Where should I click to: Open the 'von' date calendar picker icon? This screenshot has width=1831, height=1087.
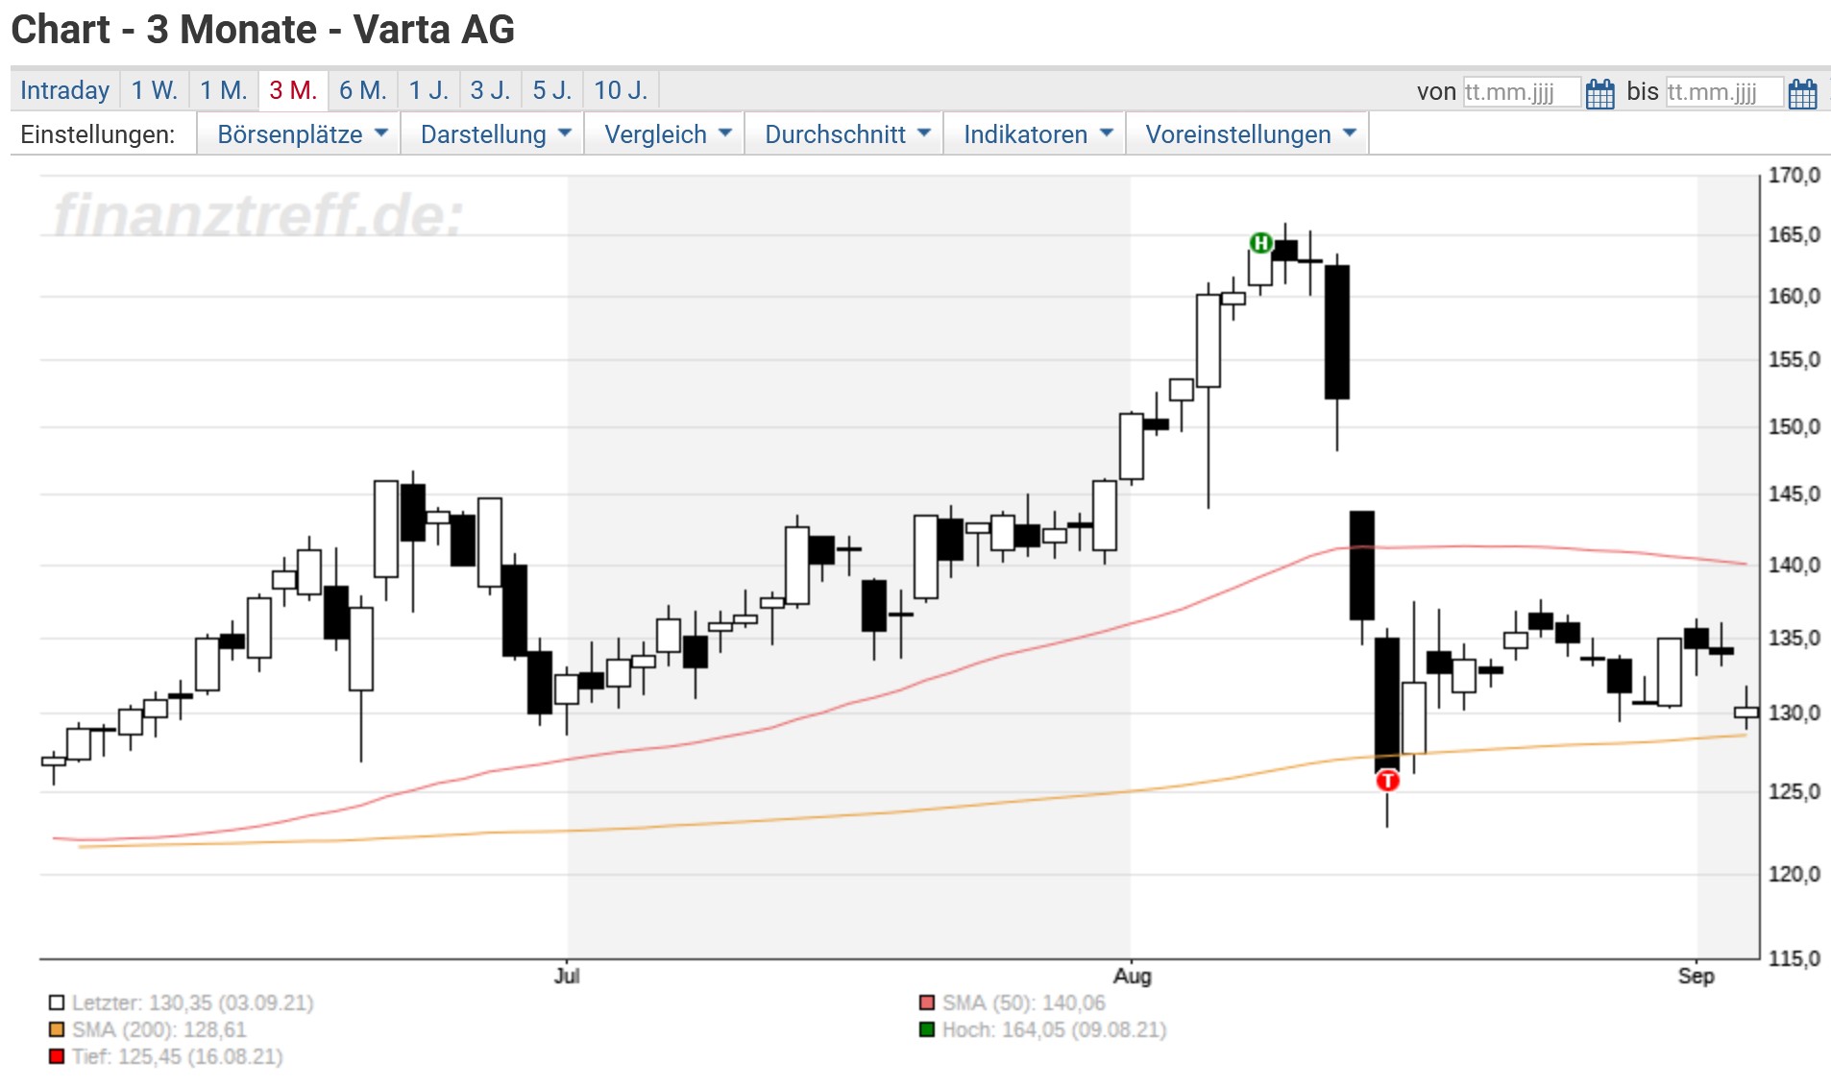[x=1599, y=93]
